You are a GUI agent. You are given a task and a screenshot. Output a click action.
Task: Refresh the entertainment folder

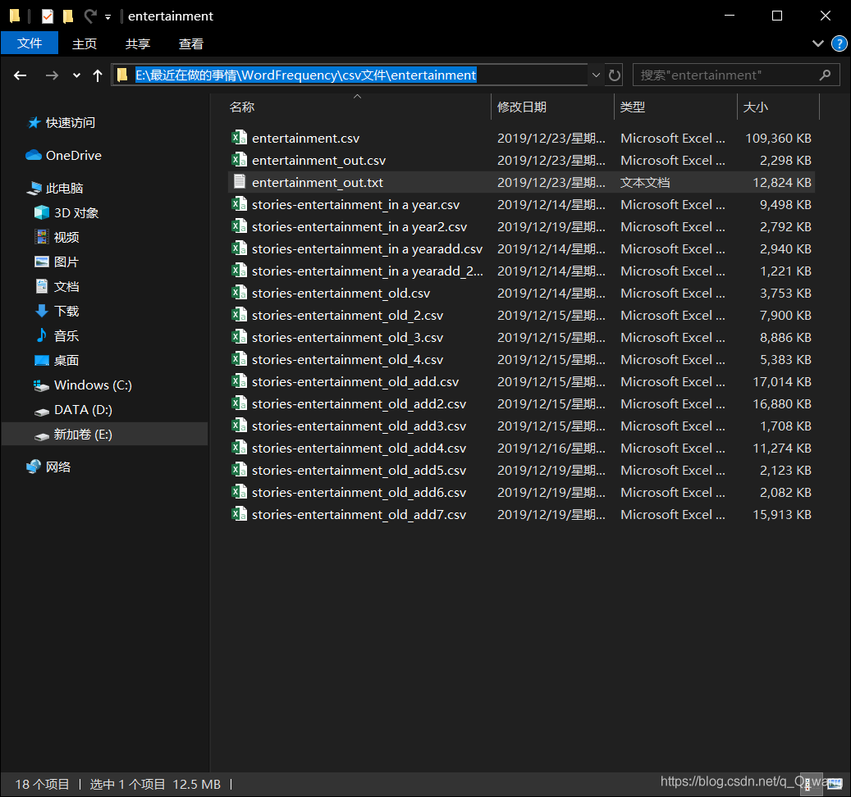pos(615,75)
